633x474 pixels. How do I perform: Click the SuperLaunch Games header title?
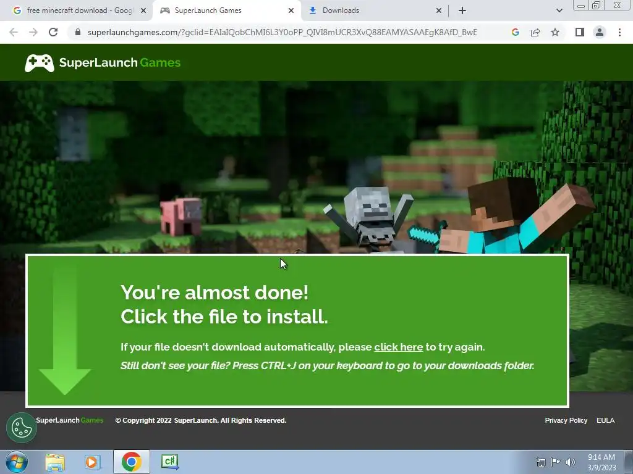(x=119, y=62)
